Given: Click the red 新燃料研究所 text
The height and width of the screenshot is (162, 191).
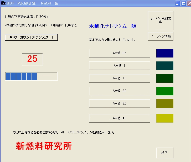Looking at the screenshot, I should (x=44, y=146).
